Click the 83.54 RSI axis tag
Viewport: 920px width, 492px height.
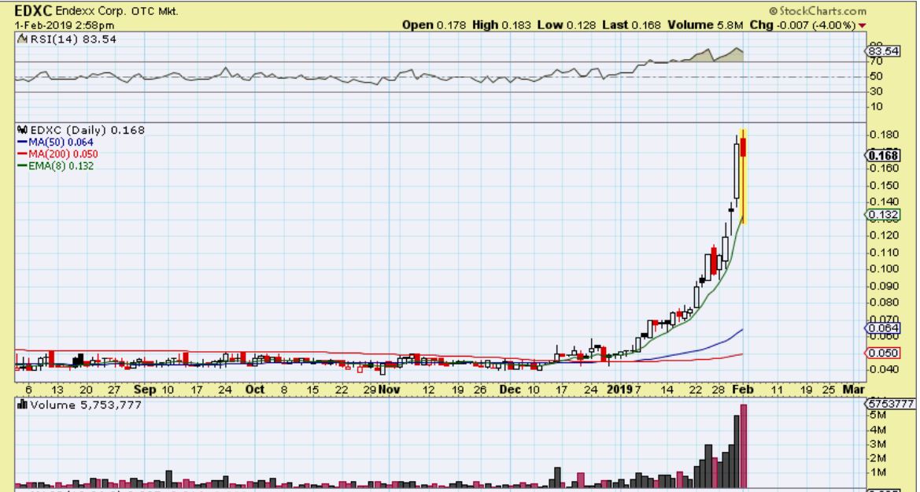point(882,51)
